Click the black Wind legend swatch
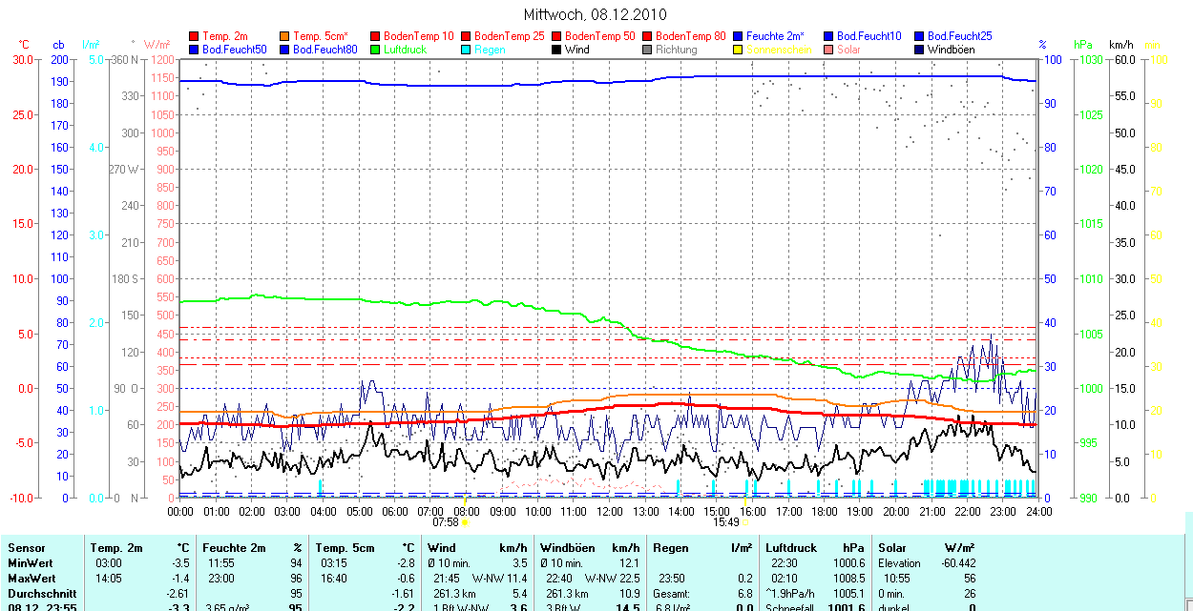Viewport: 1193px width, 611px height. point(556,49)
